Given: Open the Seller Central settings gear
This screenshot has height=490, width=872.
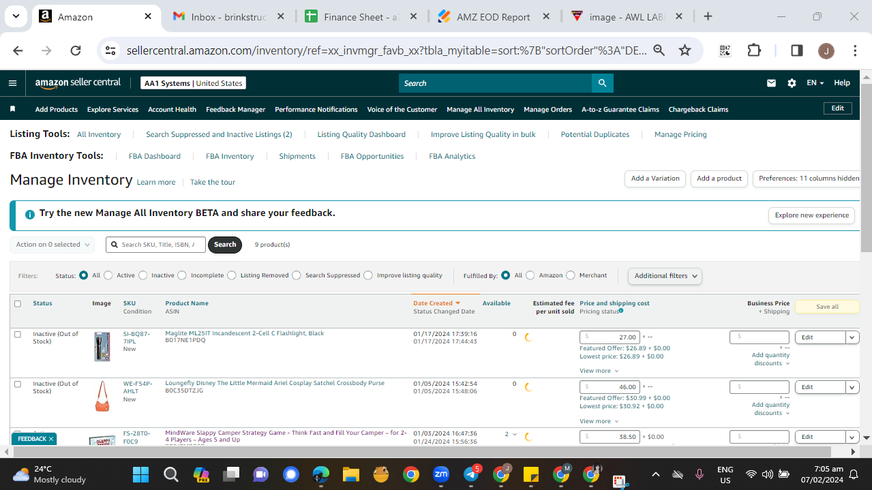Looking at the screenshot, I should coord(792,83).
